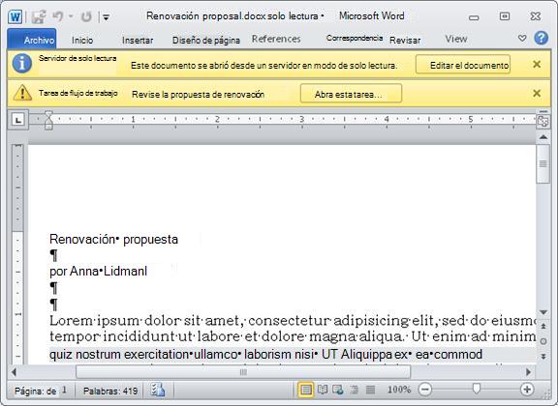Open Customize Quick Access Toolbar dropdown
Screen dimensions: 558x406
(106, 17)
